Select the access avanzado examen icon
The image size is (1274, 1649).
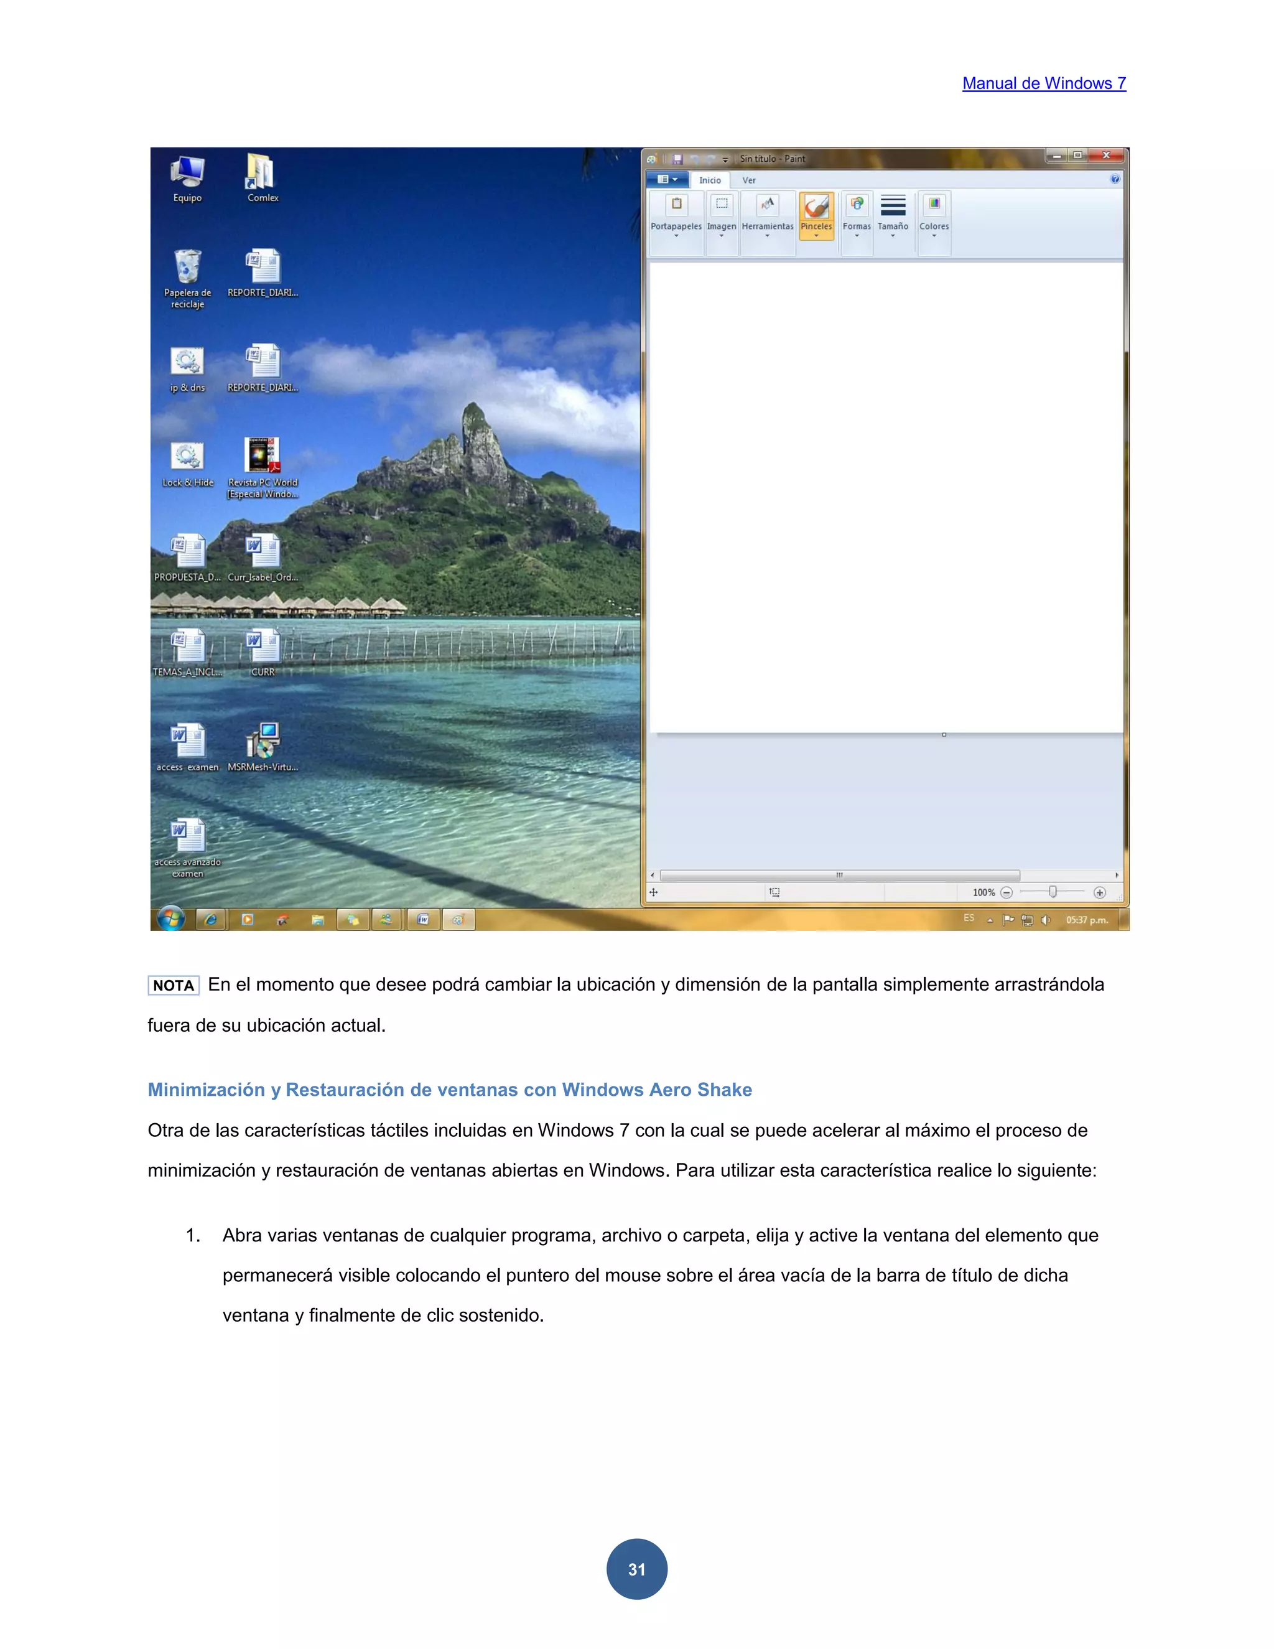coord(187,848)
